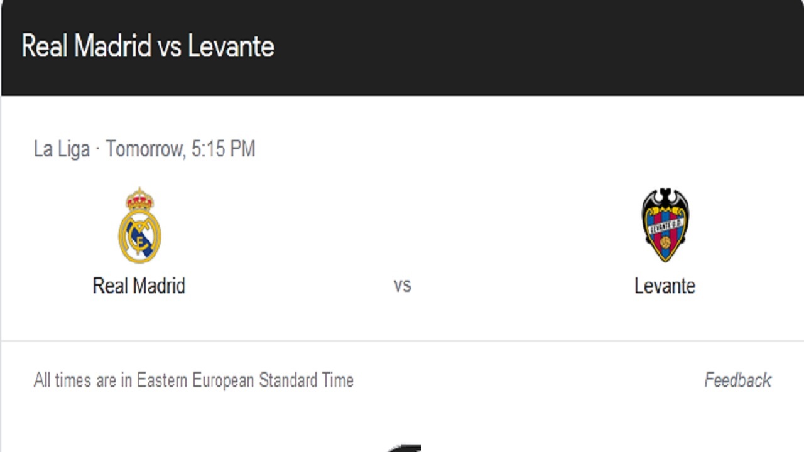This screenshot has width=804, height=452.
Task: Select the 5:15 PM kick-off time
Action: click(x=223, y=149)
